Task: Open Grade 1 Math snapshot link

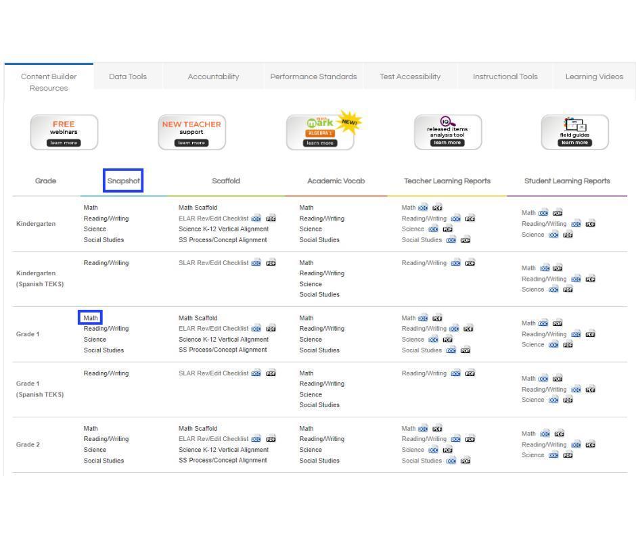Action: coord(91,318)
